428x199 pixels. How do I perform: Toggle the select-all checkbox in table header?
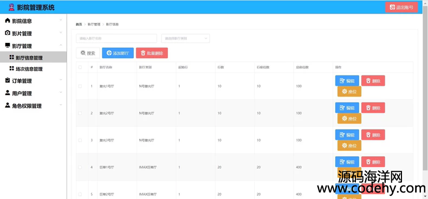pos(80,67)
